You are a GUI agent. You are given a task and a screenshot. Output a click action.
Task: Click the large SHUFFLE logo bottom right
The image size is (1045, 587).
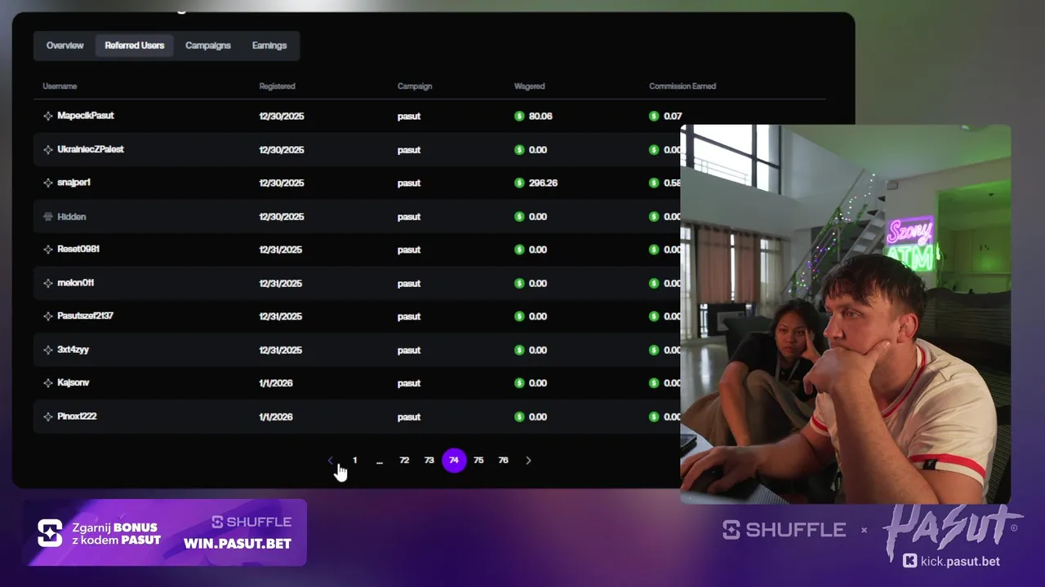(785, 530)
